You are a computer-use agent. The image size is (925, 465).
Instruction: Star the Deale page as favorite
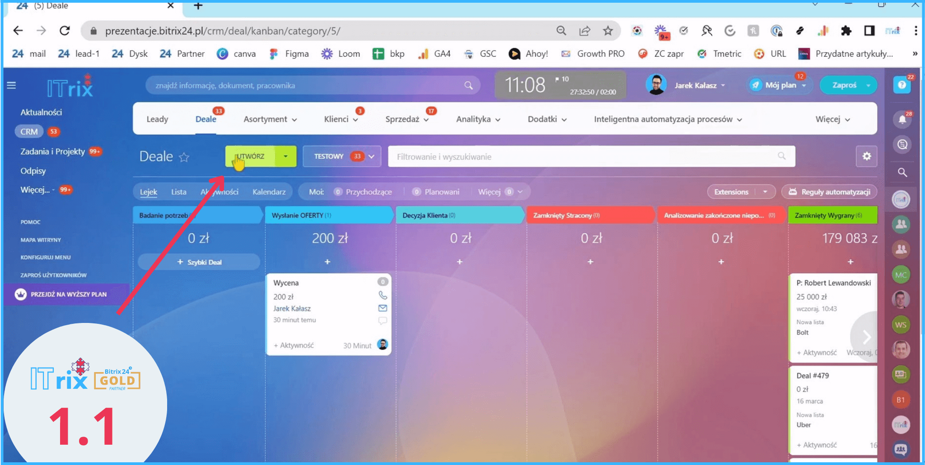coord(184,157)
